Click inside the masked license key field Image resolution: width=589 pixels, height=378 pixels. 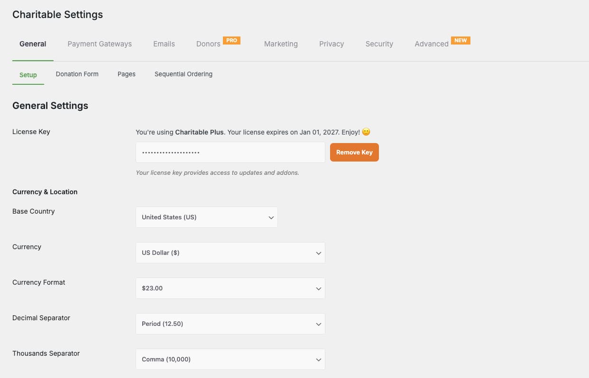pos(230,152)
